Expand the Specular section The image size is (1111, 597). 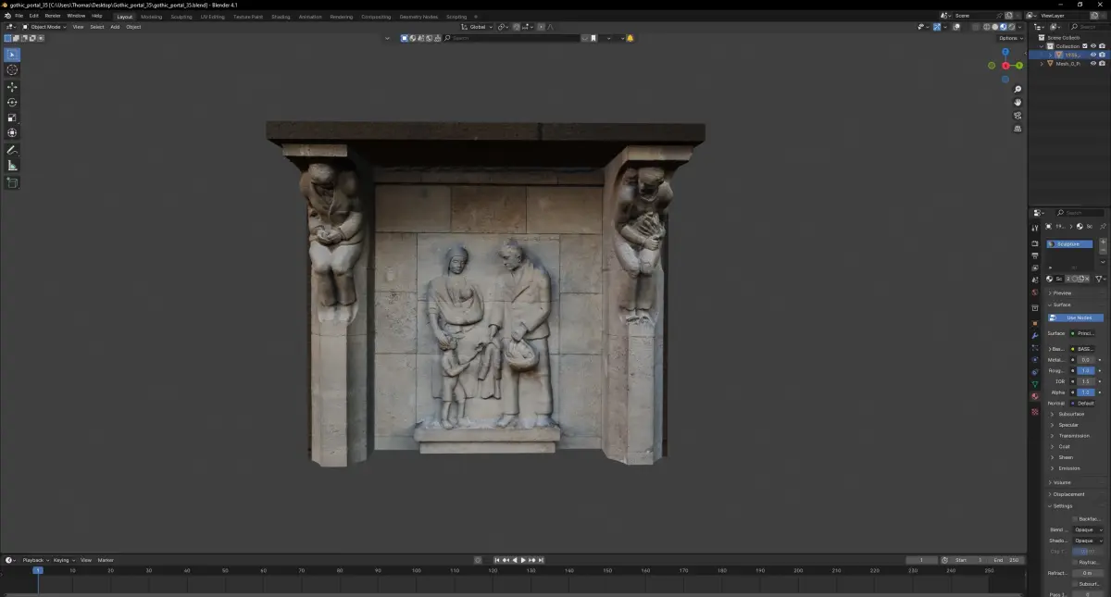pos(1068,425)
